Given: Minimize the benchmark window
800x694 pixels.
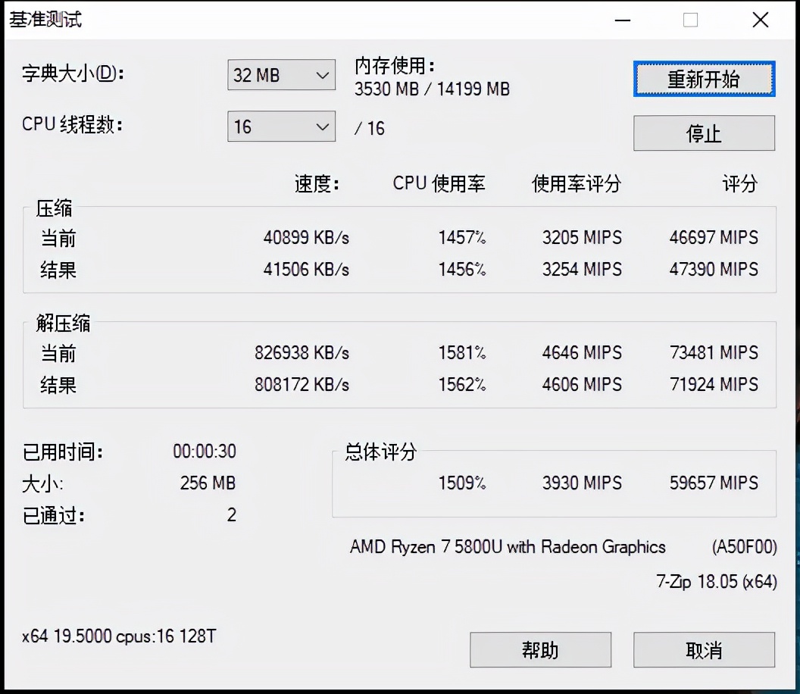Looking at the screenshot, I should [x=623, y=20].
